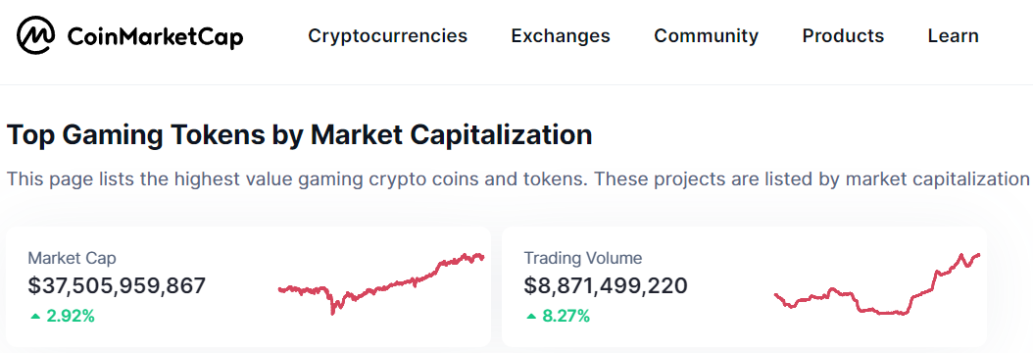Click the 2.92% change percentage
Image resolution: width=1033 pixels, height=353 pixels.
tap(71, 316)
